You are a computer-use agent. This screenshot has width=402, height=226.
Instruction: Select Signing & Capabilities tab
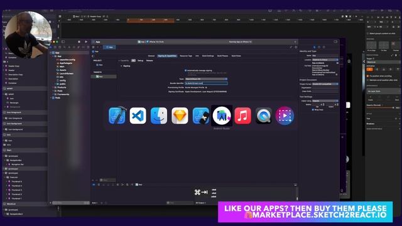(x=167, y=56)
